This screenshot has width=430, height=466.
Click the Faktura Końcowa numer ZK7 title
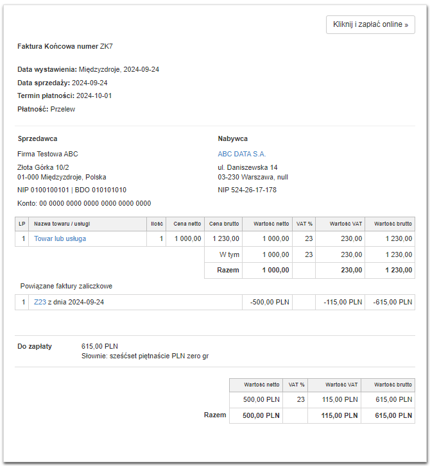[65, 46]
